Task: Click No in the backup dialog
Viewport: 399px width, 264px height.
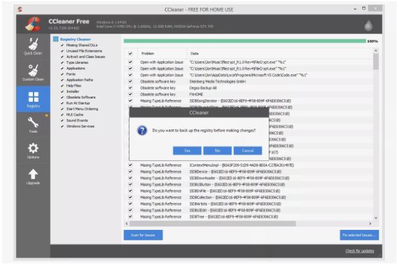Action: click(218, 150)
